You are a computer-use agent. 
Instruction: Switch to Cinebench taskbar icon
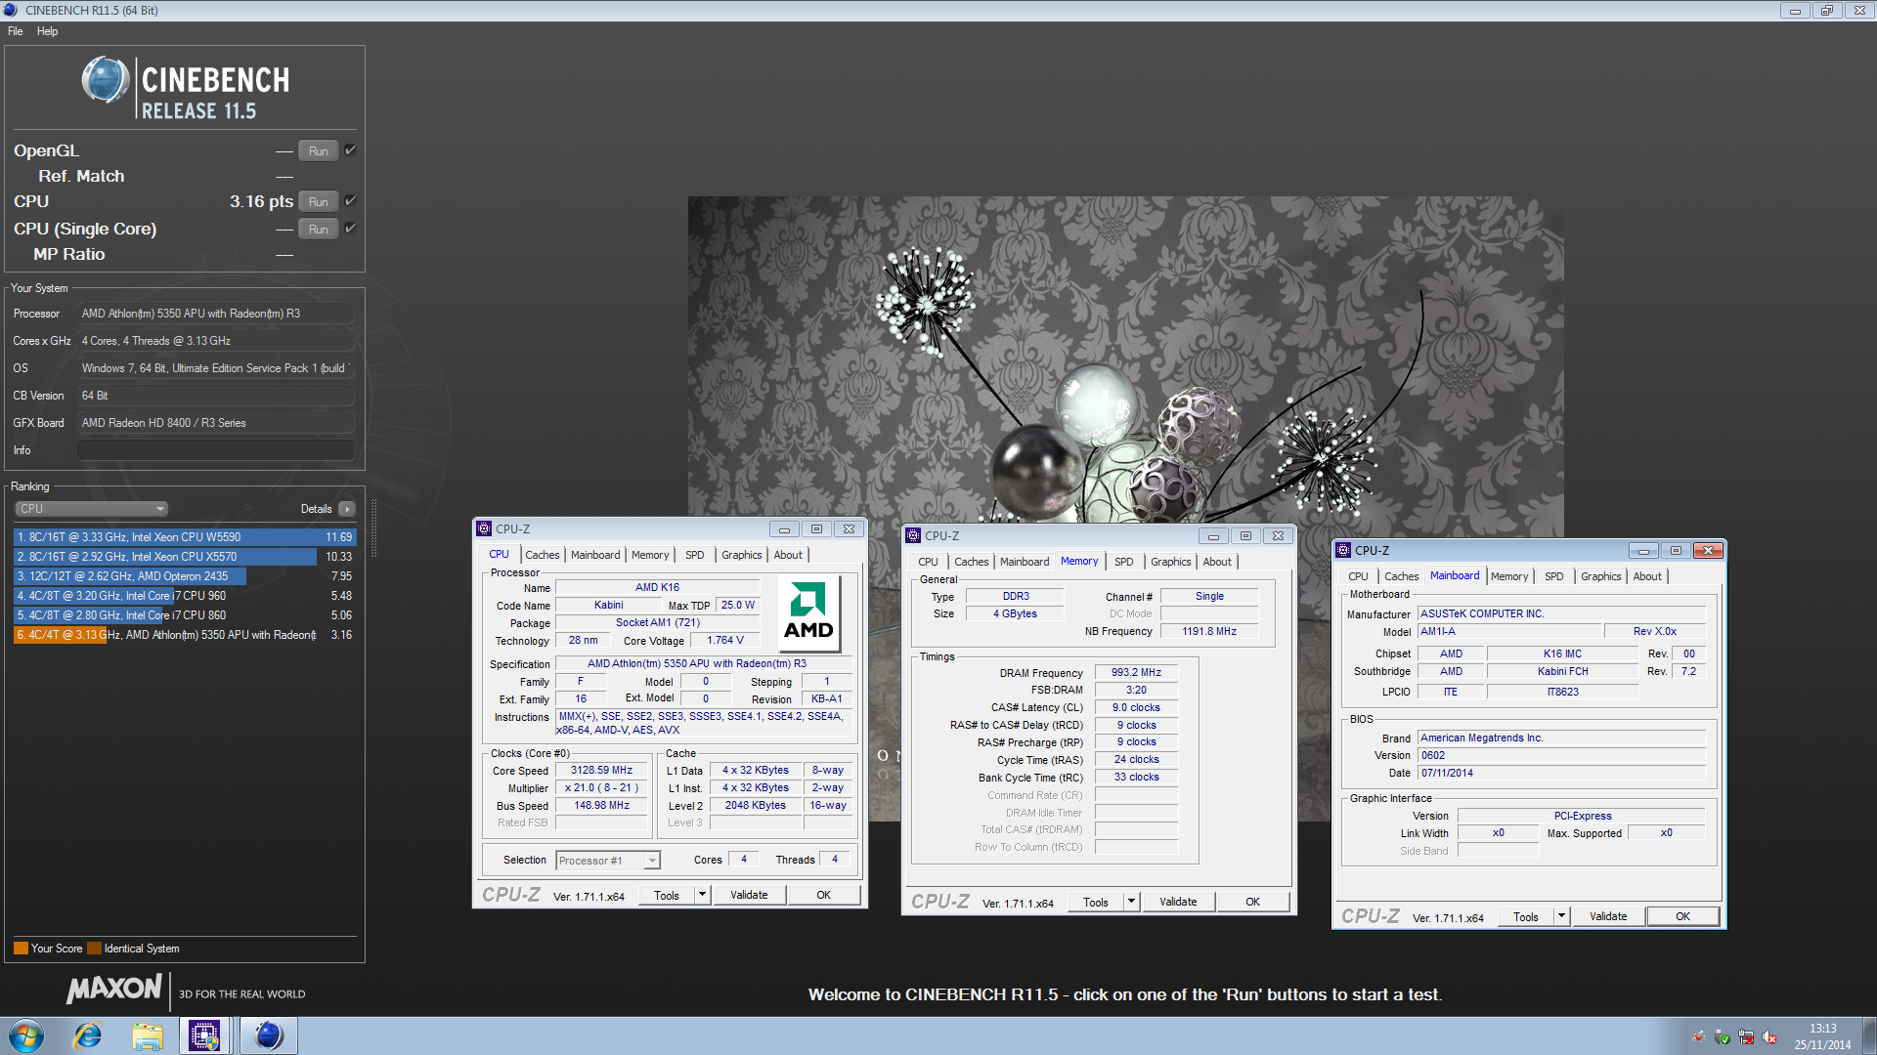(267, 1035)
